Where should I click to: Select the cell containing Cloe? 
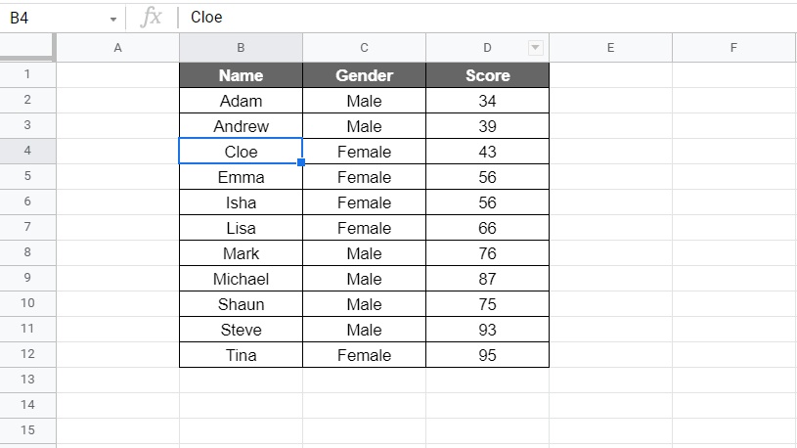click(241, 152)
